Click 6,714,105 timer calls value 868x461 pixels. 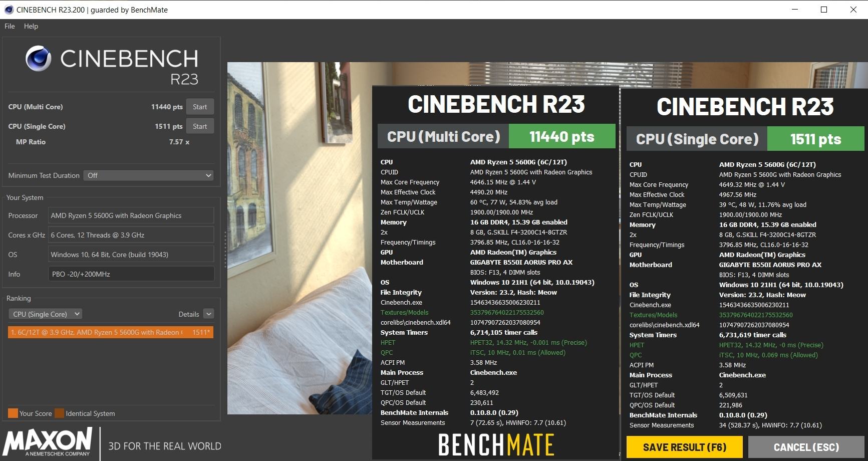click(x=503, y=332)
